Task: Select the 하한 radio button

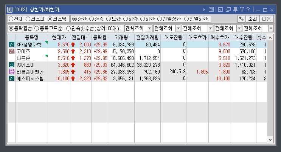Action: (143, 19)
